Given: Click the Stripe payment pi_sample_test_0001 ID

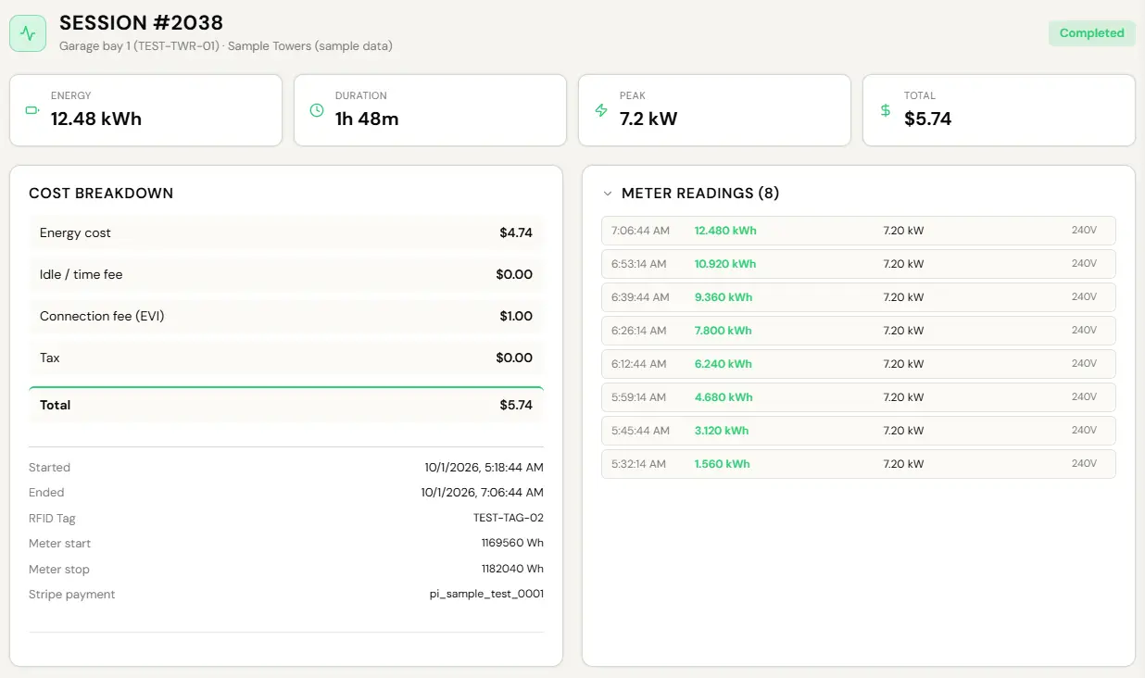Looking at the screenshot, I should point(487,594).
